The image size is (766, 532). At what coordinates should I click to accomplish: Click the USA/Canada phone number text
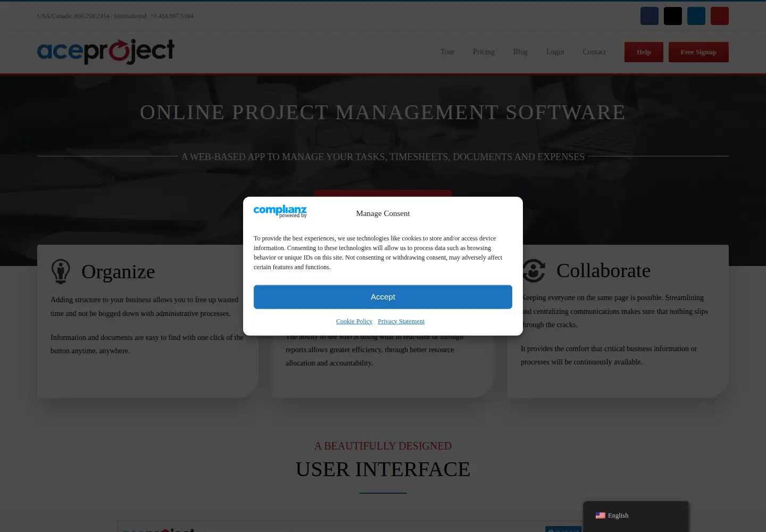pos(73,16)
